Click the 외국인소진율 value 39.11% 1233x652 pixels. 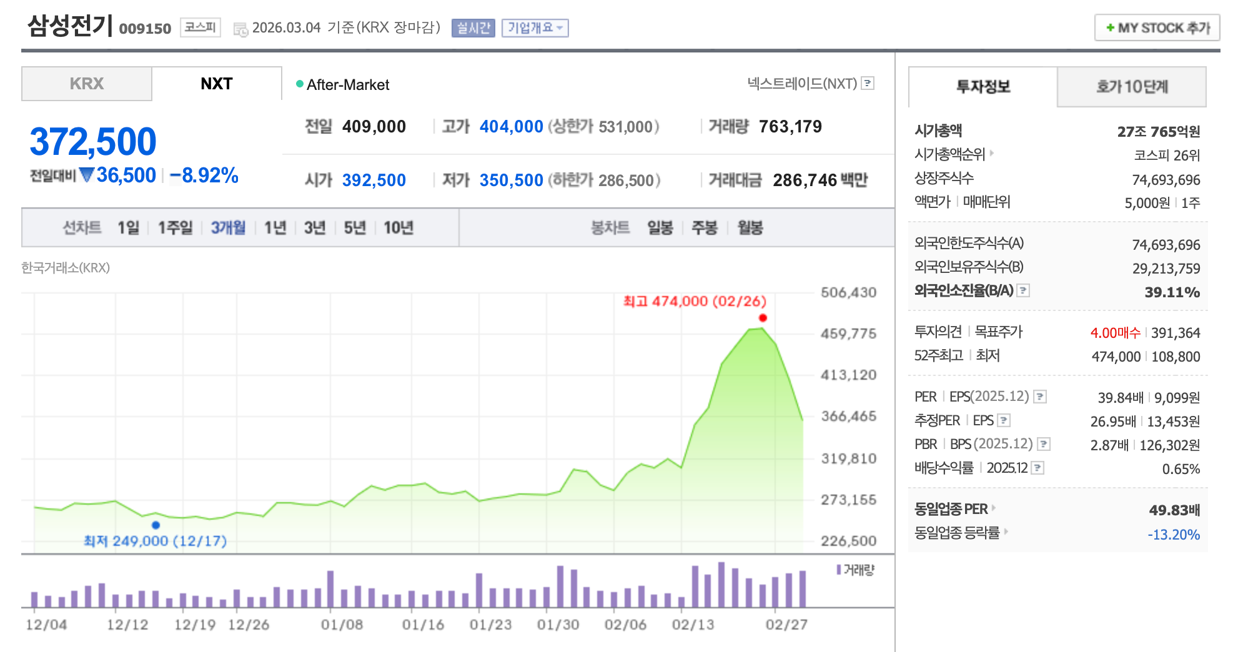click(x=1172, y=292)
